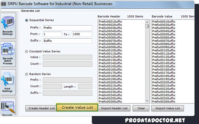Click the Random Series Prefix field
Viewport: 199px width, 124px height.
click(68, 80)
